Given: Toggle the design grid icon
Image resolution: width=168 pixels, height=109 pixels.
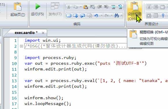Looking at the screenshot, I should point(156,16).
